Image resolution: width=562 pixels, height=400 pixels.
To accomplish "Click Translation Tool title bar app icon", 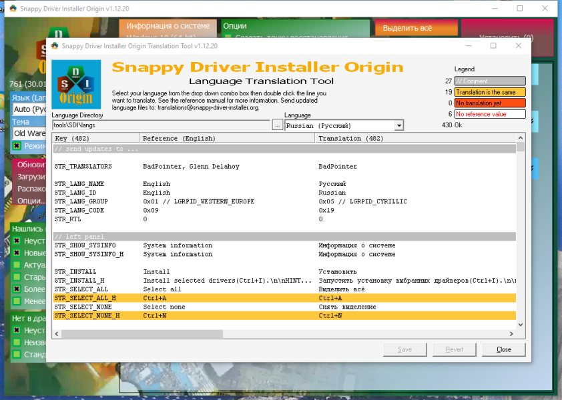I will 55,46.
